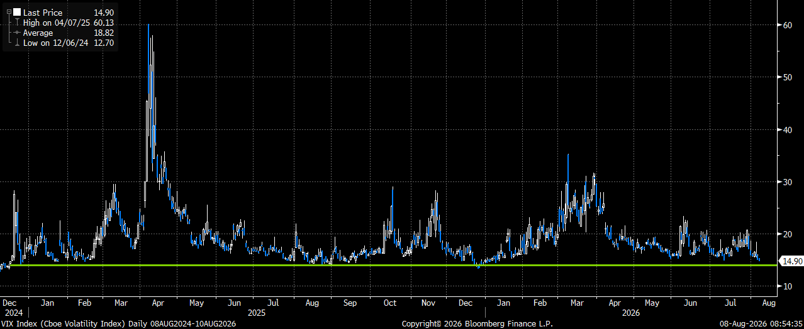Screen dimensions: 804x329
Task: Click the Average 18.82 legend entry
Action: pos(68,33)
